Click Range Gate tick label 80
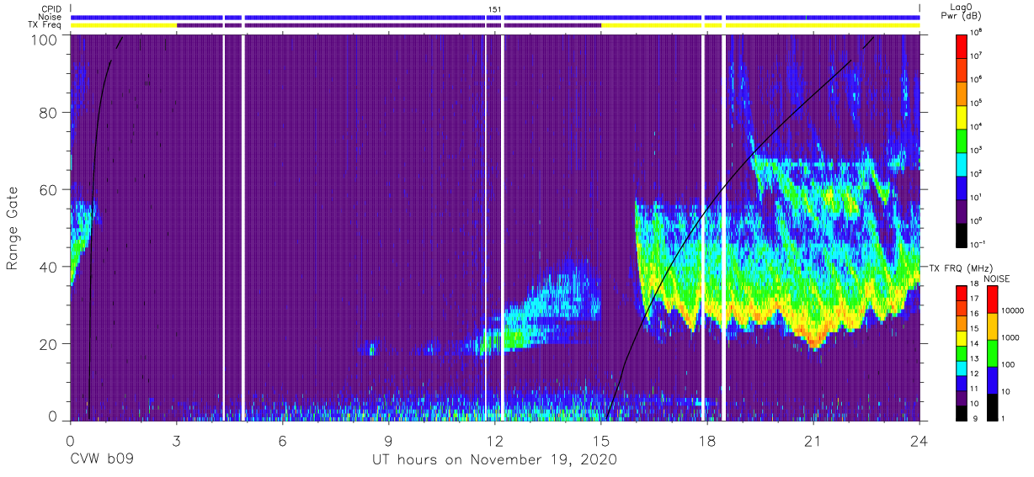 coord(49,113)
